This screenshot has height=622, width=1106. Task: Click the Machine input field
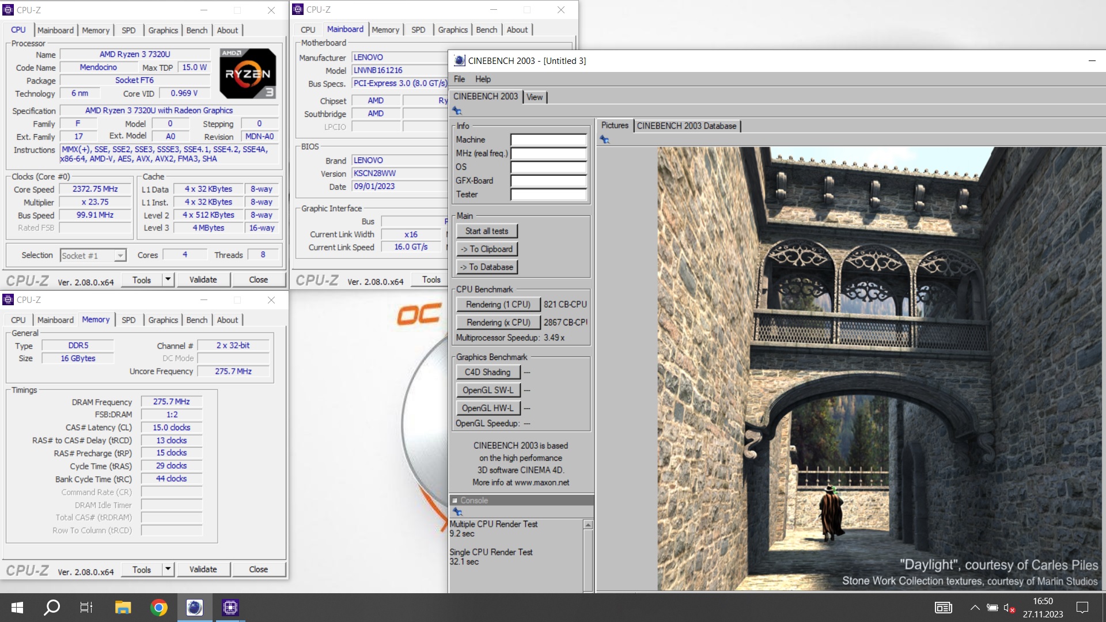click(548, 139)
